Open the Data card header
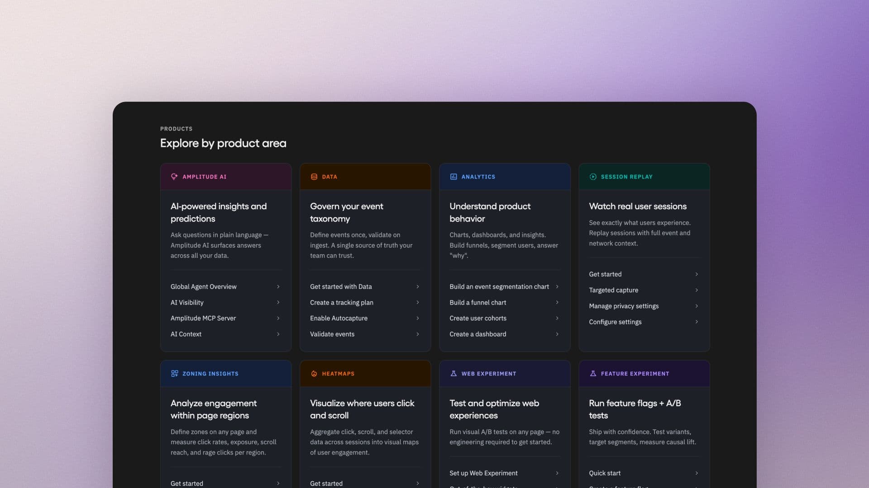Screen dimensions: 869x488 365,177
